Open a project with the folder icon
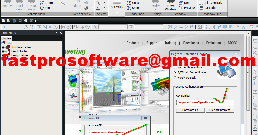The image size is (258, 135). pyautogui.click(x=9, y=21)
